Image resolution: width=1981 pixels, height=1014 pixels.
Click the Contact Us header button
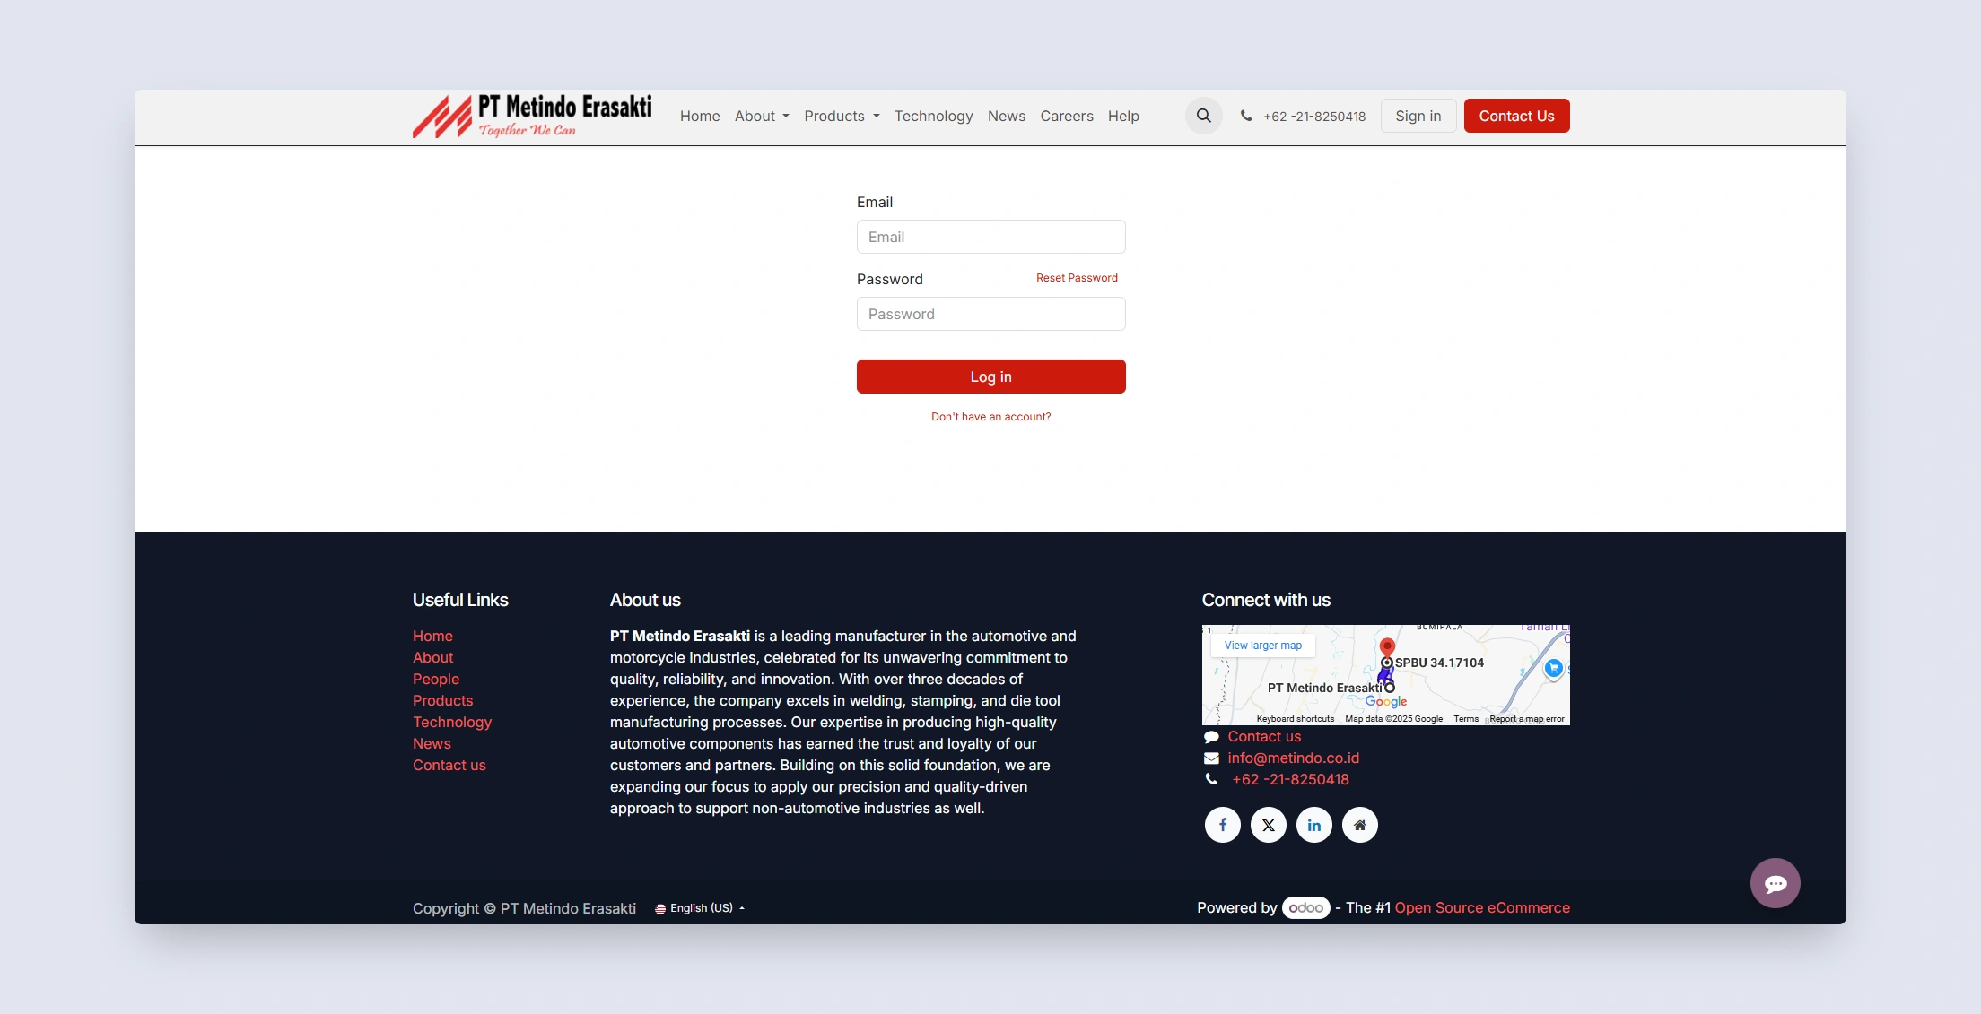coord(1516,116)
